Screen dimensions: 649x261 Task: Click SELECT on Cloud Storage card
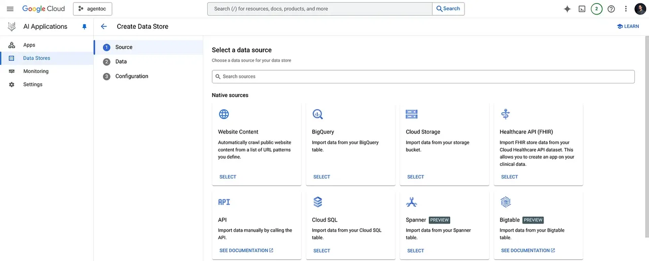pyautogui.click(x=415, y=177)
